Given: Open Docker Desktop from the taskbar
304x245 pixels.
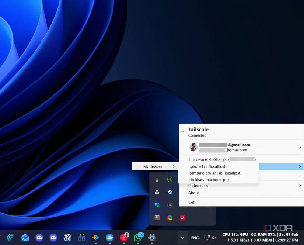Looking at the screenshot, I should [x=109, y=238].
